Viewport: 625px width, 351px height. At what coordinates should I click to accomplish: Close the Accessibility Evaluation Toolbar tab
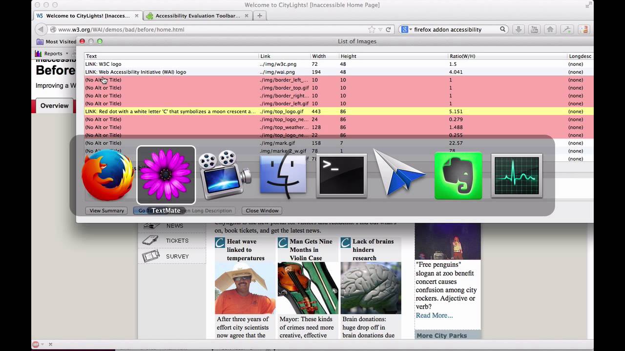(x=247, y=16)
